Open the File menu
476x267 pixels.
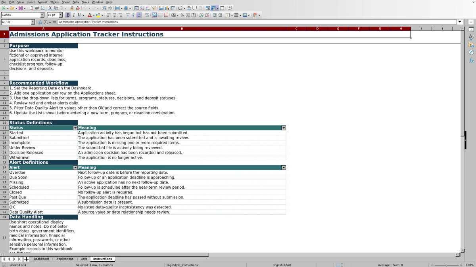tap(4, 2)
